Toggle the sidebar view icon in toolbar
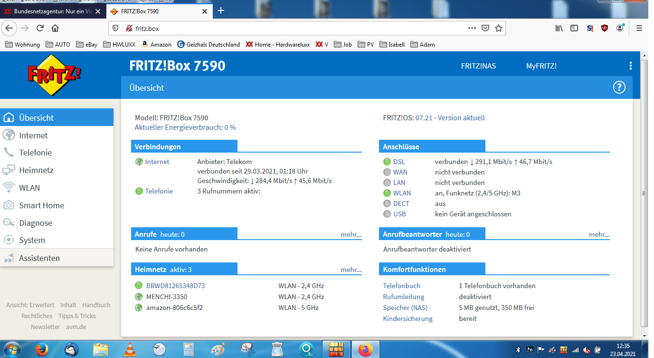This screenshot has height=358, width=654. coord(574,28)
